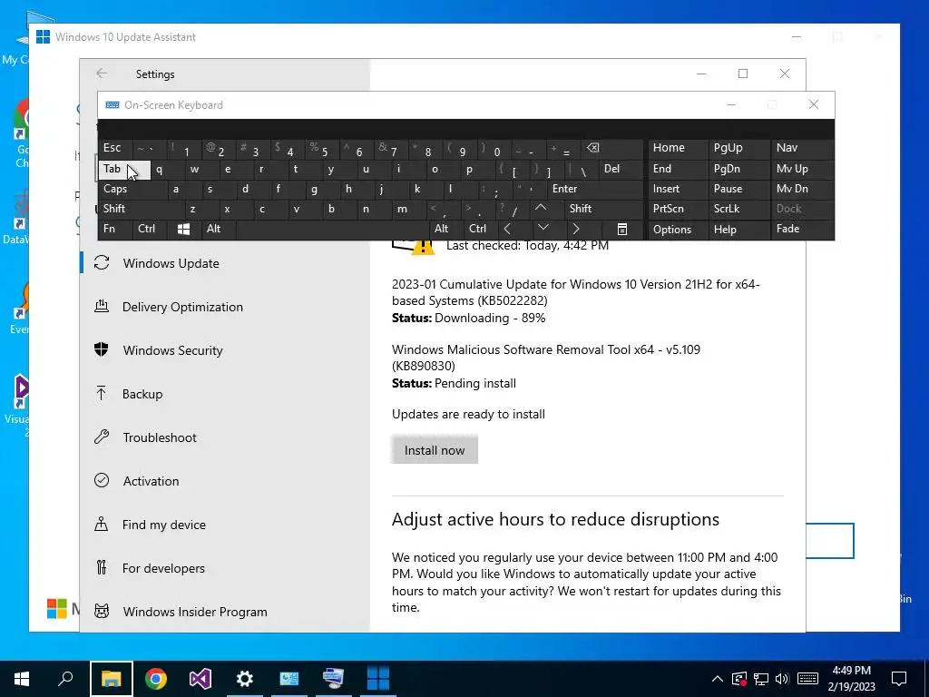Open the notification center icon
The width and height of the screenshot is (929, 697).
[899, 679]
